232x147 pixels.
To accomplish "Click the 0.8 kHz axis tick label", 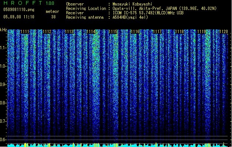I will [x=3, y=103].
